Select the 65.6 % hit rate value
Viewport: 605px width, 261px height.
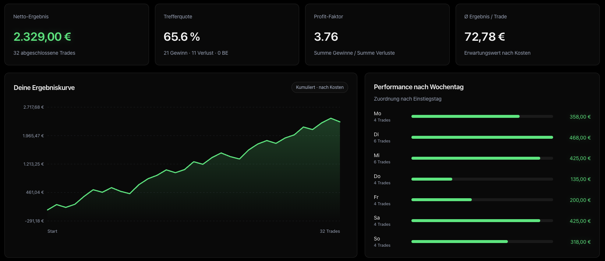pyautogui.click(x=182, y=37)
